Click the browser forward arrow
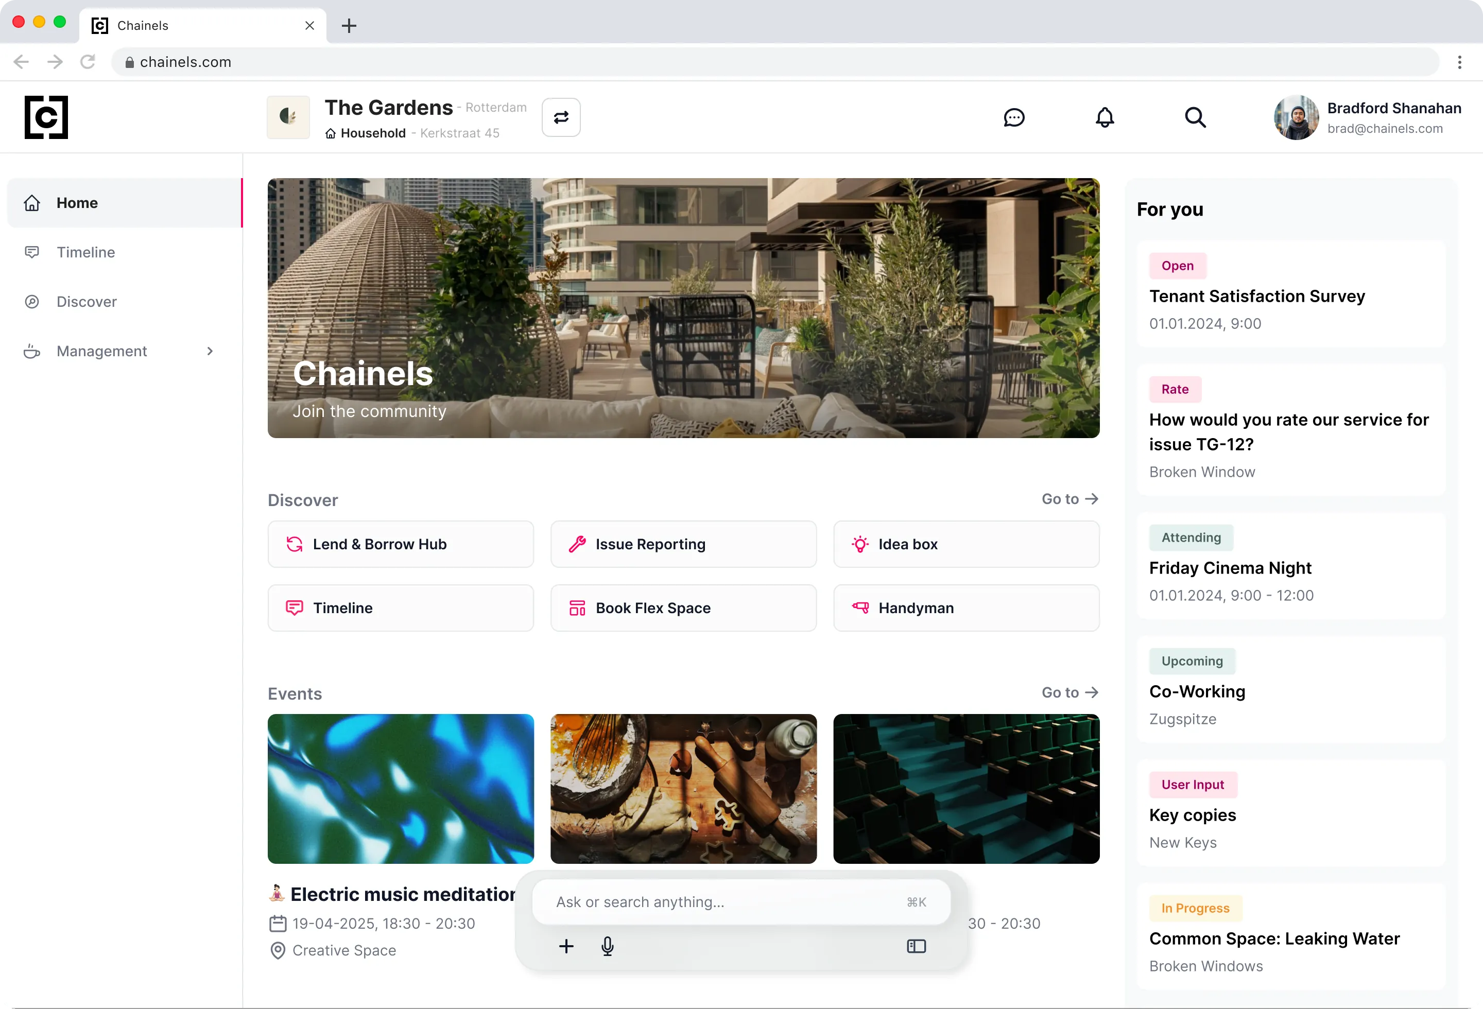This screenshot has height=1009, width=1483. 55,62
